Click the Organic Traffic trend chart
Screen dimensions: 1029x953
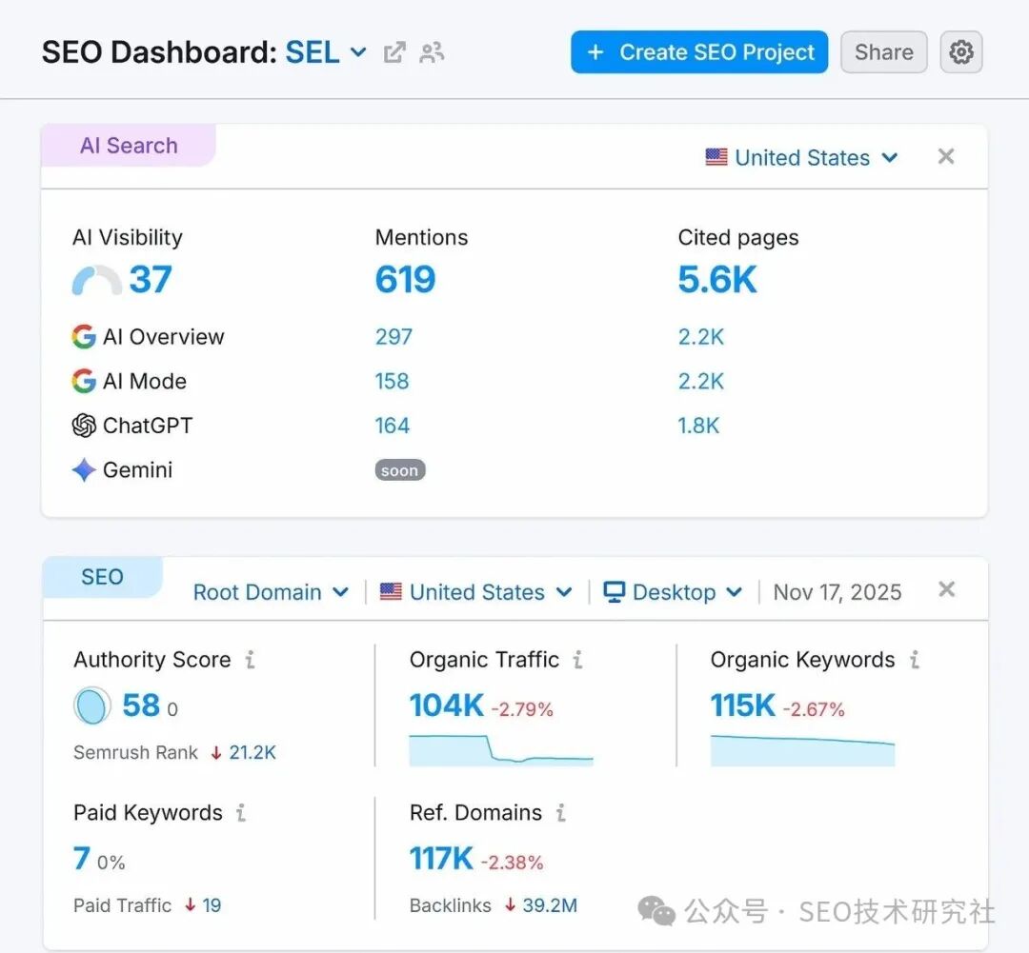click(x=501, y=749)
